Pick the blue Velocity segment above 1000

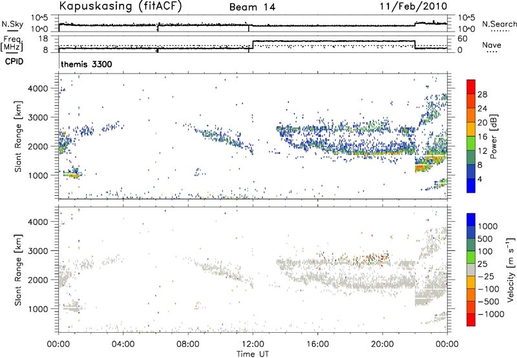pos(471,220)
